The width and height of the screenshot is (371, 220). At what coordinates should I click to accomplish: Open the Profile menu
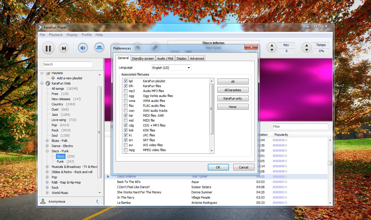point(87,35)
